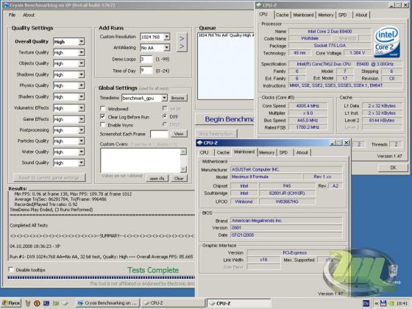
Task: Click the blue floppy tray icon
Action: (383, 303)
